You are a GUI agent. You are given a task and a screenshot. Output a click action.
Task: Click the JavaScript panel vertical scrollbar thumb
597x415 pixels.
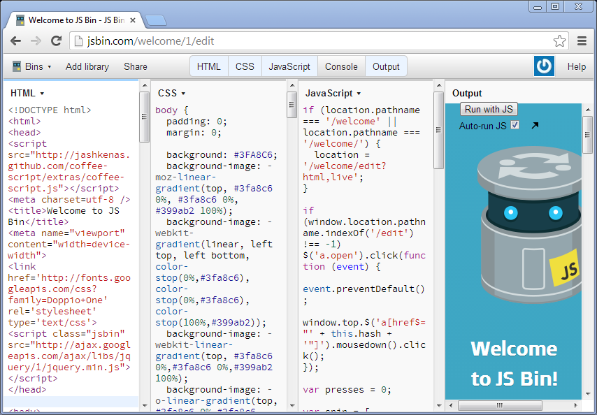tap(438, 130)
